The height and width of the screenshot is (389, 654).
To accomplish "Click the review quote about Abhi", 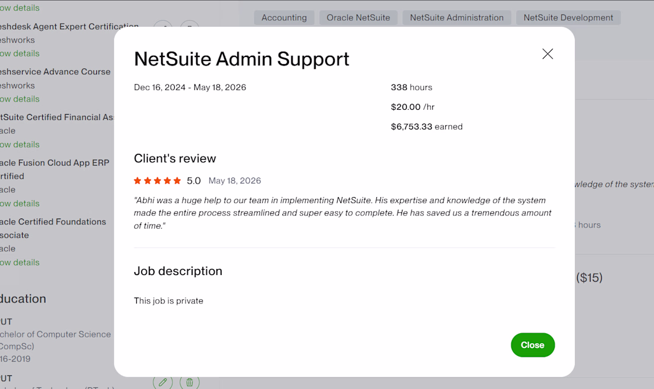I will pos(342,213).
